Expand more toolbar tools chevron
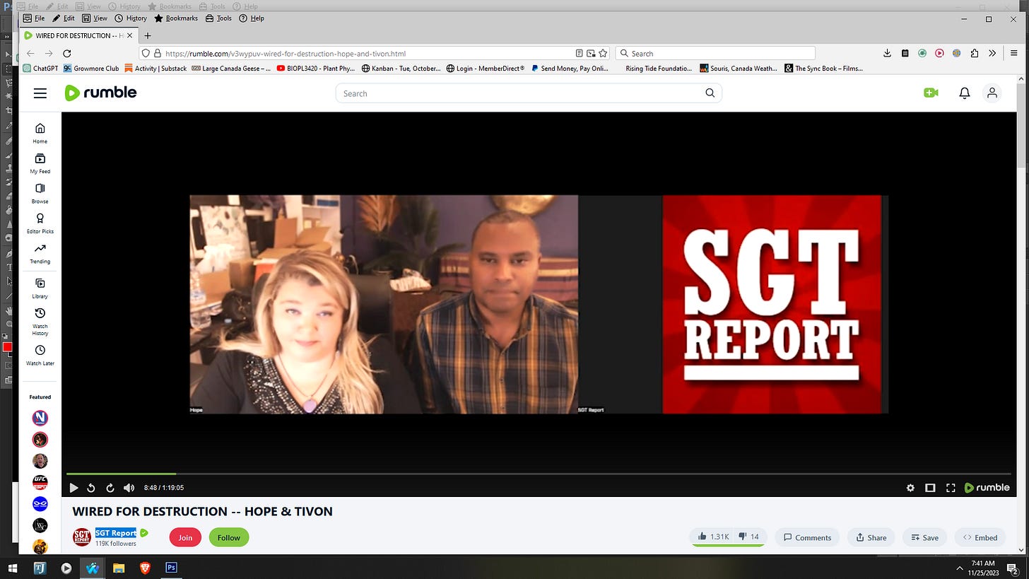The width and height of the screenshot is (1029, 579). coord(992,53)
